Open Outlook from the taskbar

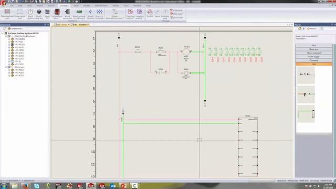point(113,186)
